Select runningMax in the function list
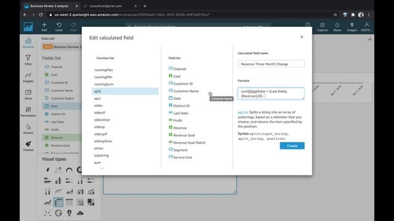The height and width of the screenshot is (221, 394). coord(103,70)
